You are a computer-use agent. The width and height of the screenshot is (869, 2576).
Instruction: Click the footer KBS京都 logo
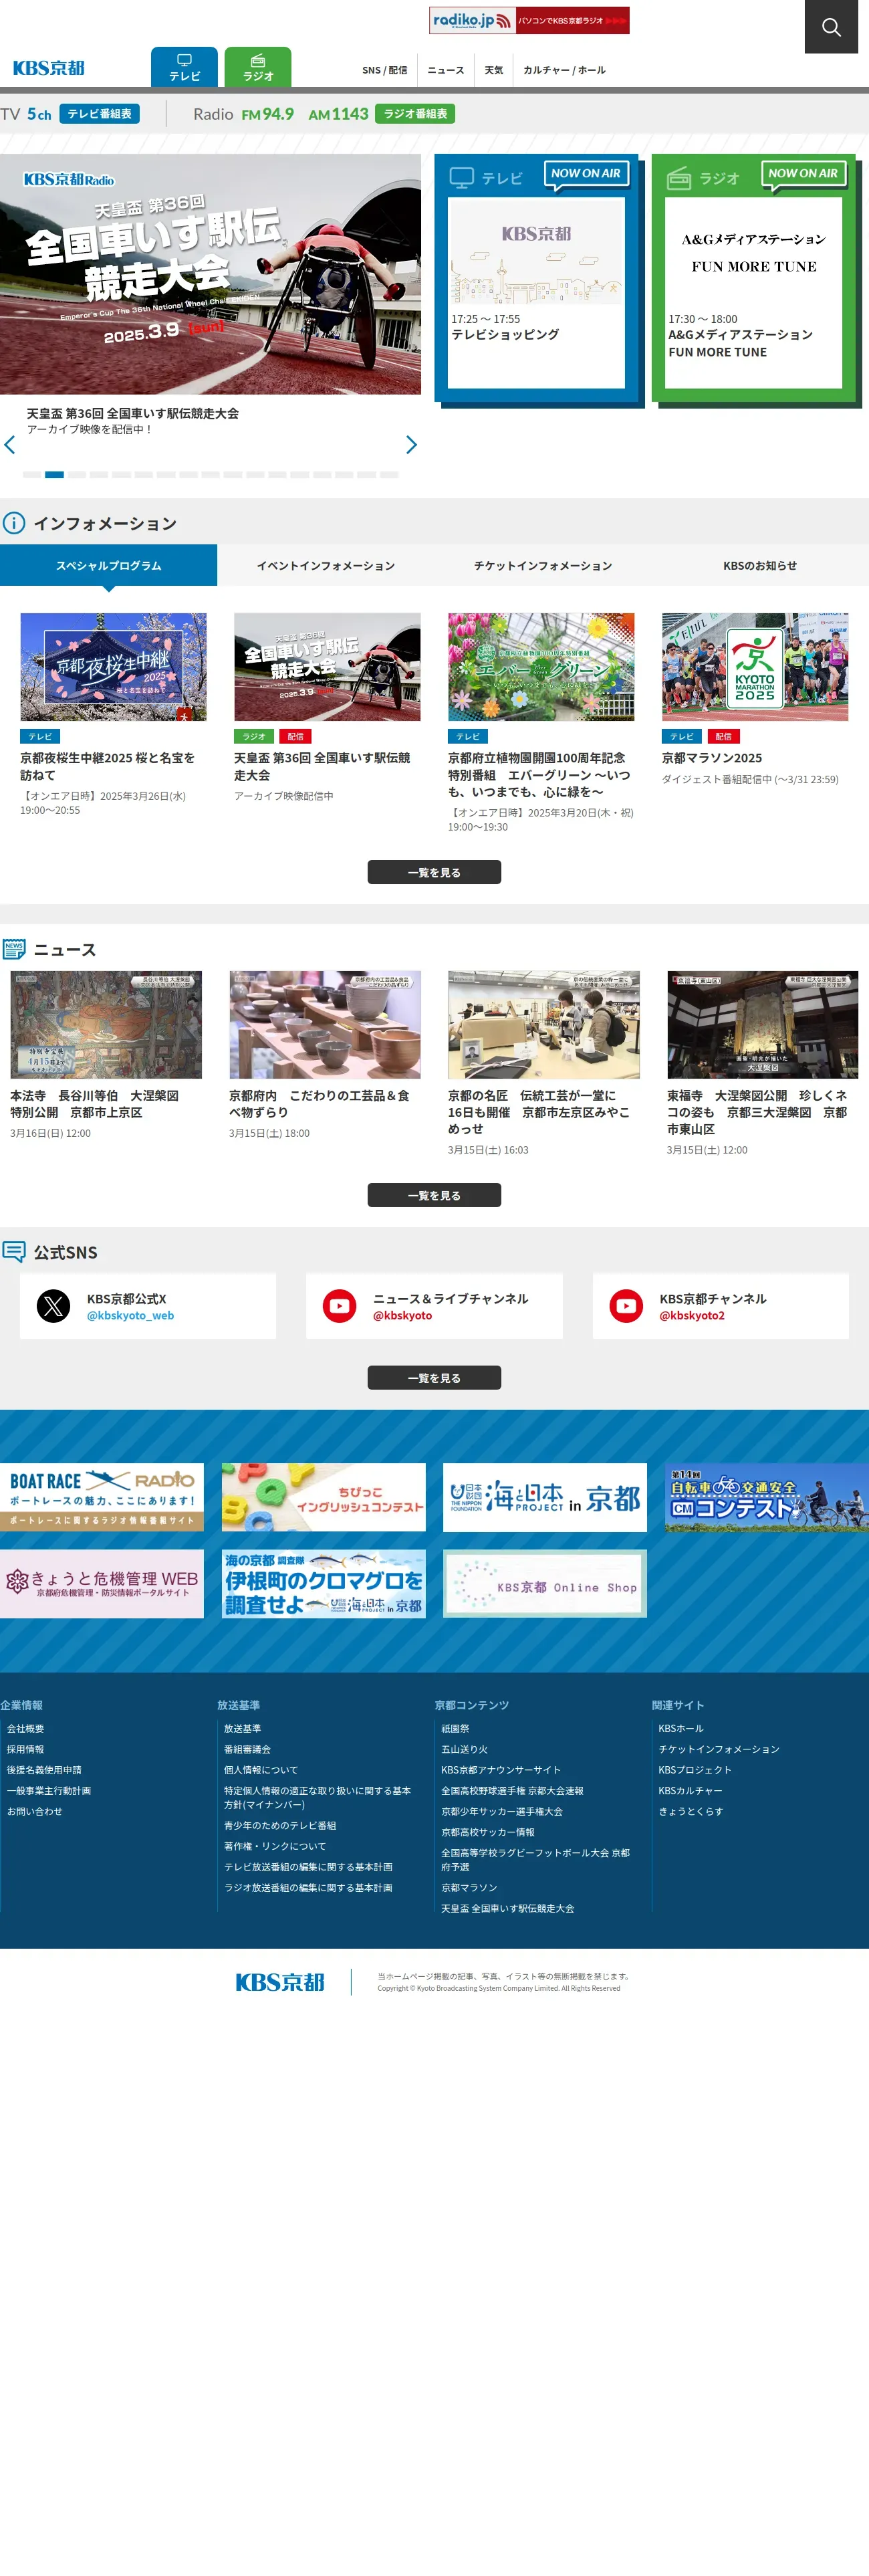pyautogui.click(x=280, y=1982)
